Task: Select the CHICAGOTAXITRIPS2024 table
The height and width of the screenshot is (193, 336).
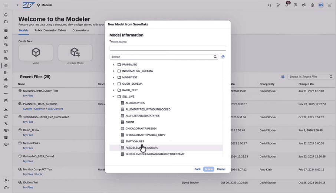Action: [x=141, y=129]
